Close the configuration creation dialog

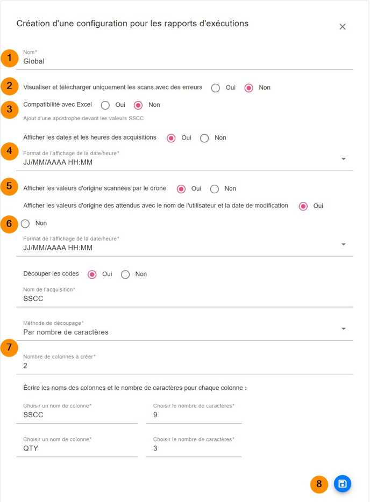tap(343, 27)
